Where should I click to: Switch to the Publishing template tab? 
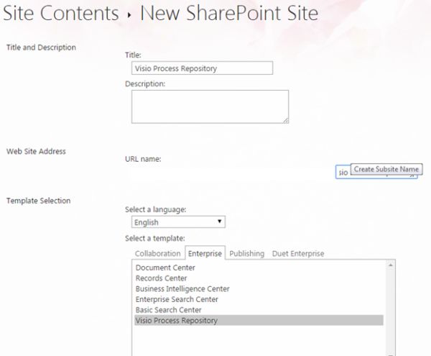(x=246, y=253)
